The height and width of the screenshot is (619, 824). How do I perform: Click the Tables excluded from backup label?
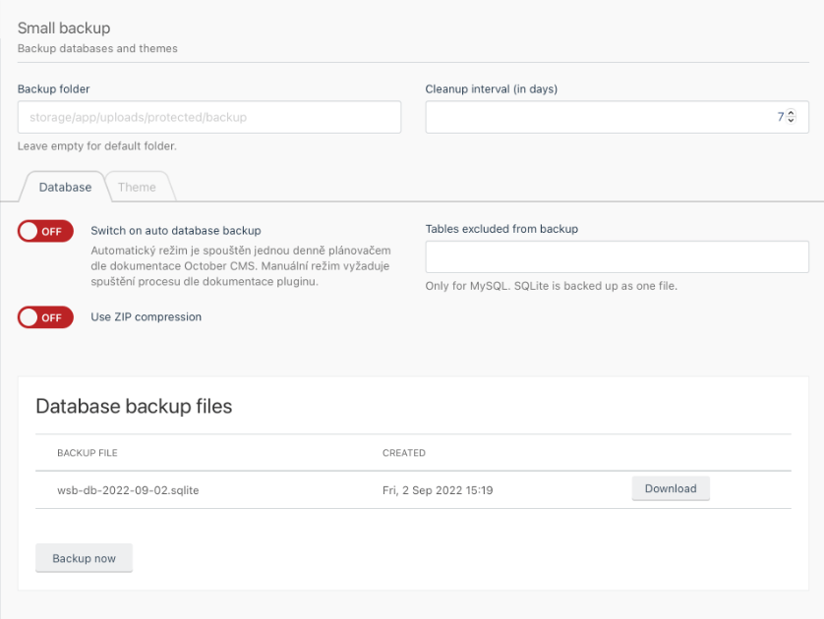501,229
